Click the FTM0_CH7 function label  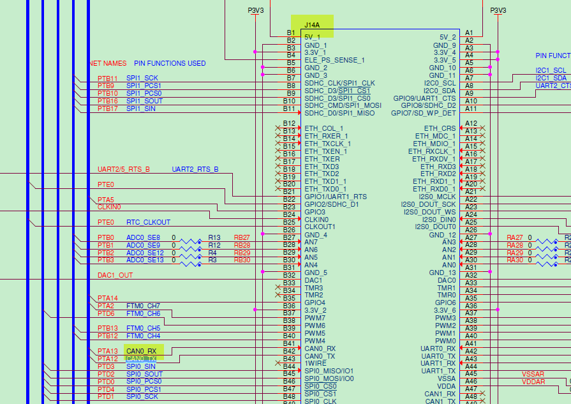pos(143,306)
